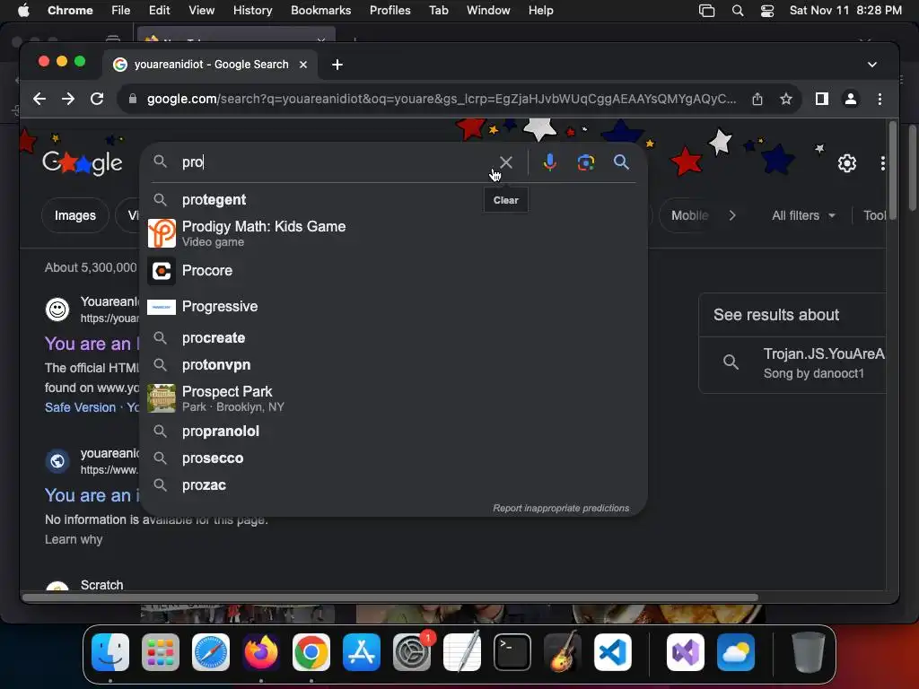Open TextEdit from the Dock
Viewport: 919px width, 689px height.
pos(462,652)
